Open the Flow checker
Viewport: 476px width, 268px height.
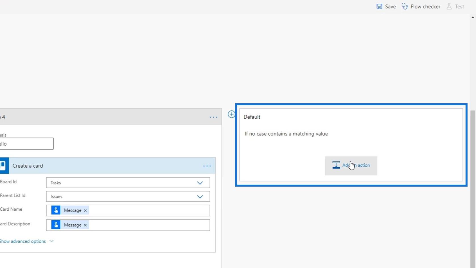[421, 7]
